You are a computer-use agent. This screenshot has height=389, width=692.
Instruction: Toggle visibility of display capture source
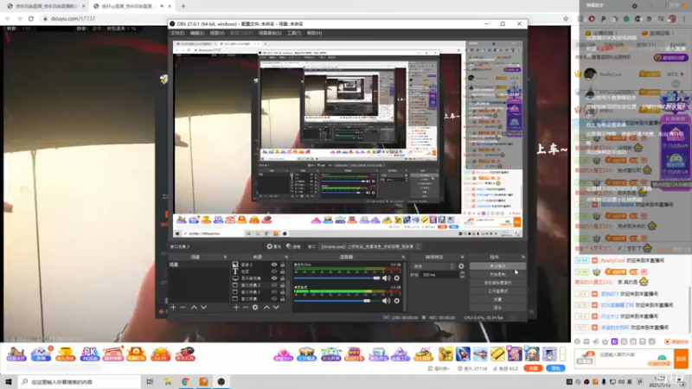[274, 278]
